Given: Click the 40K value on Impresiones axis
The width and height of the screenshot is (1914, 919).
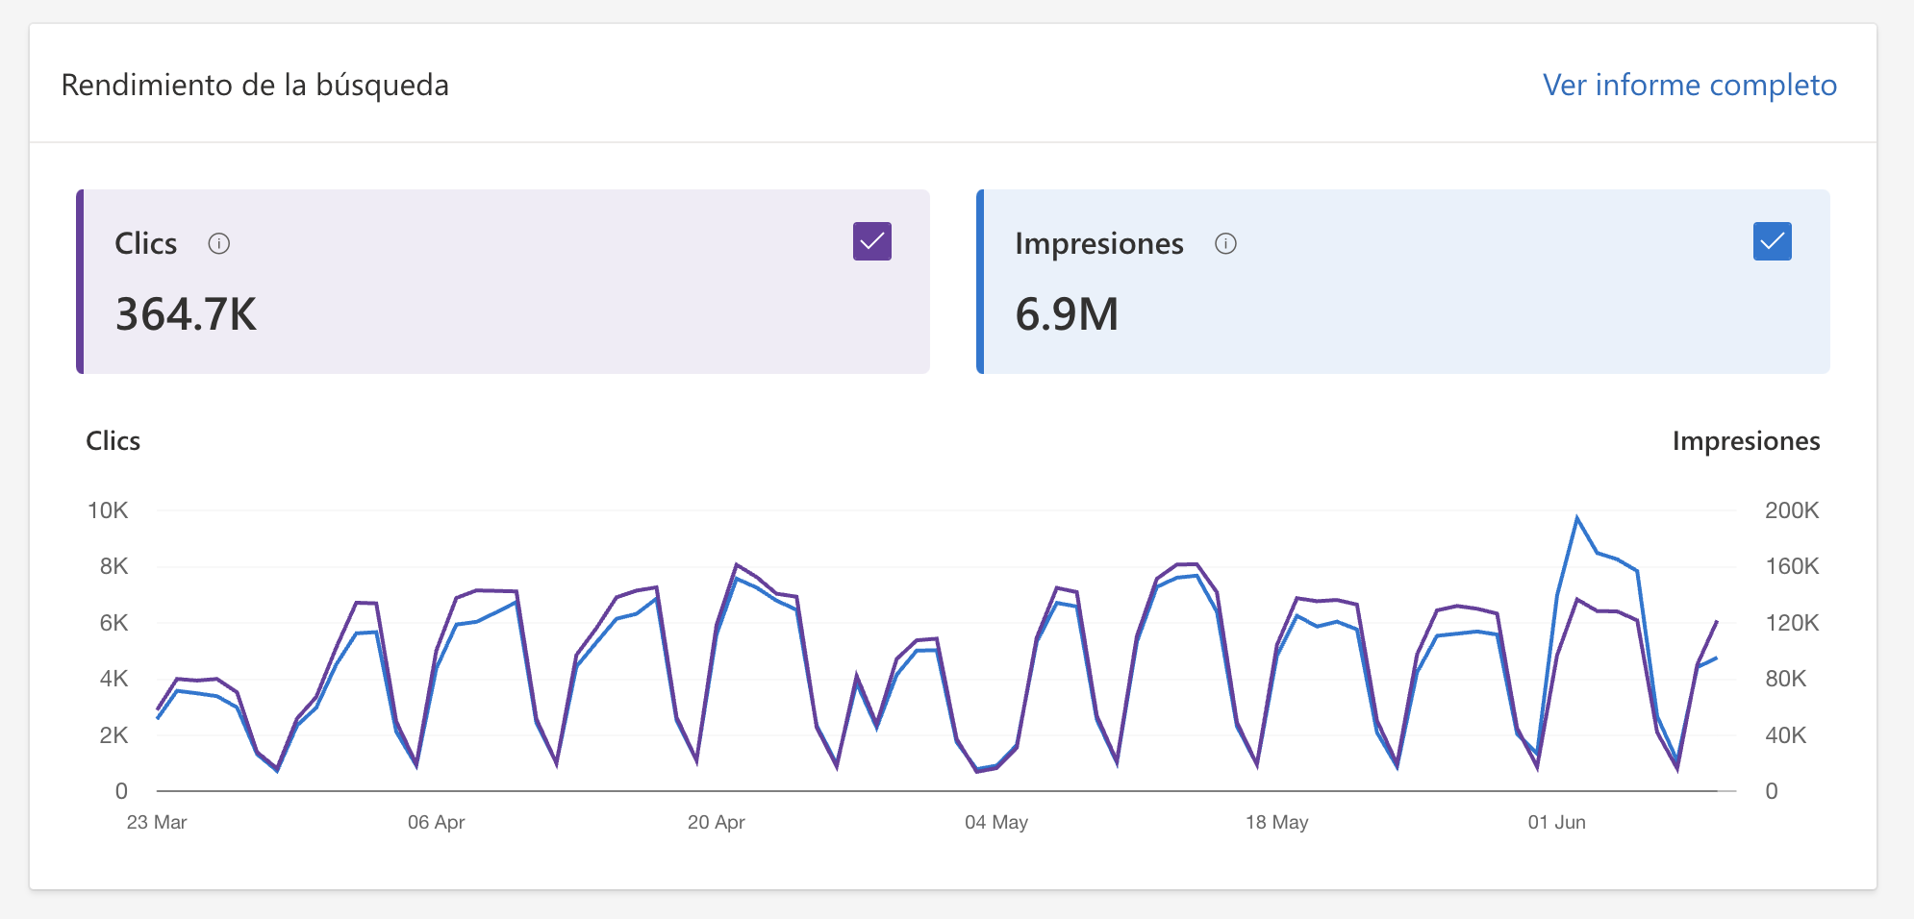Looking at the screenshot, I should 1786,735.
